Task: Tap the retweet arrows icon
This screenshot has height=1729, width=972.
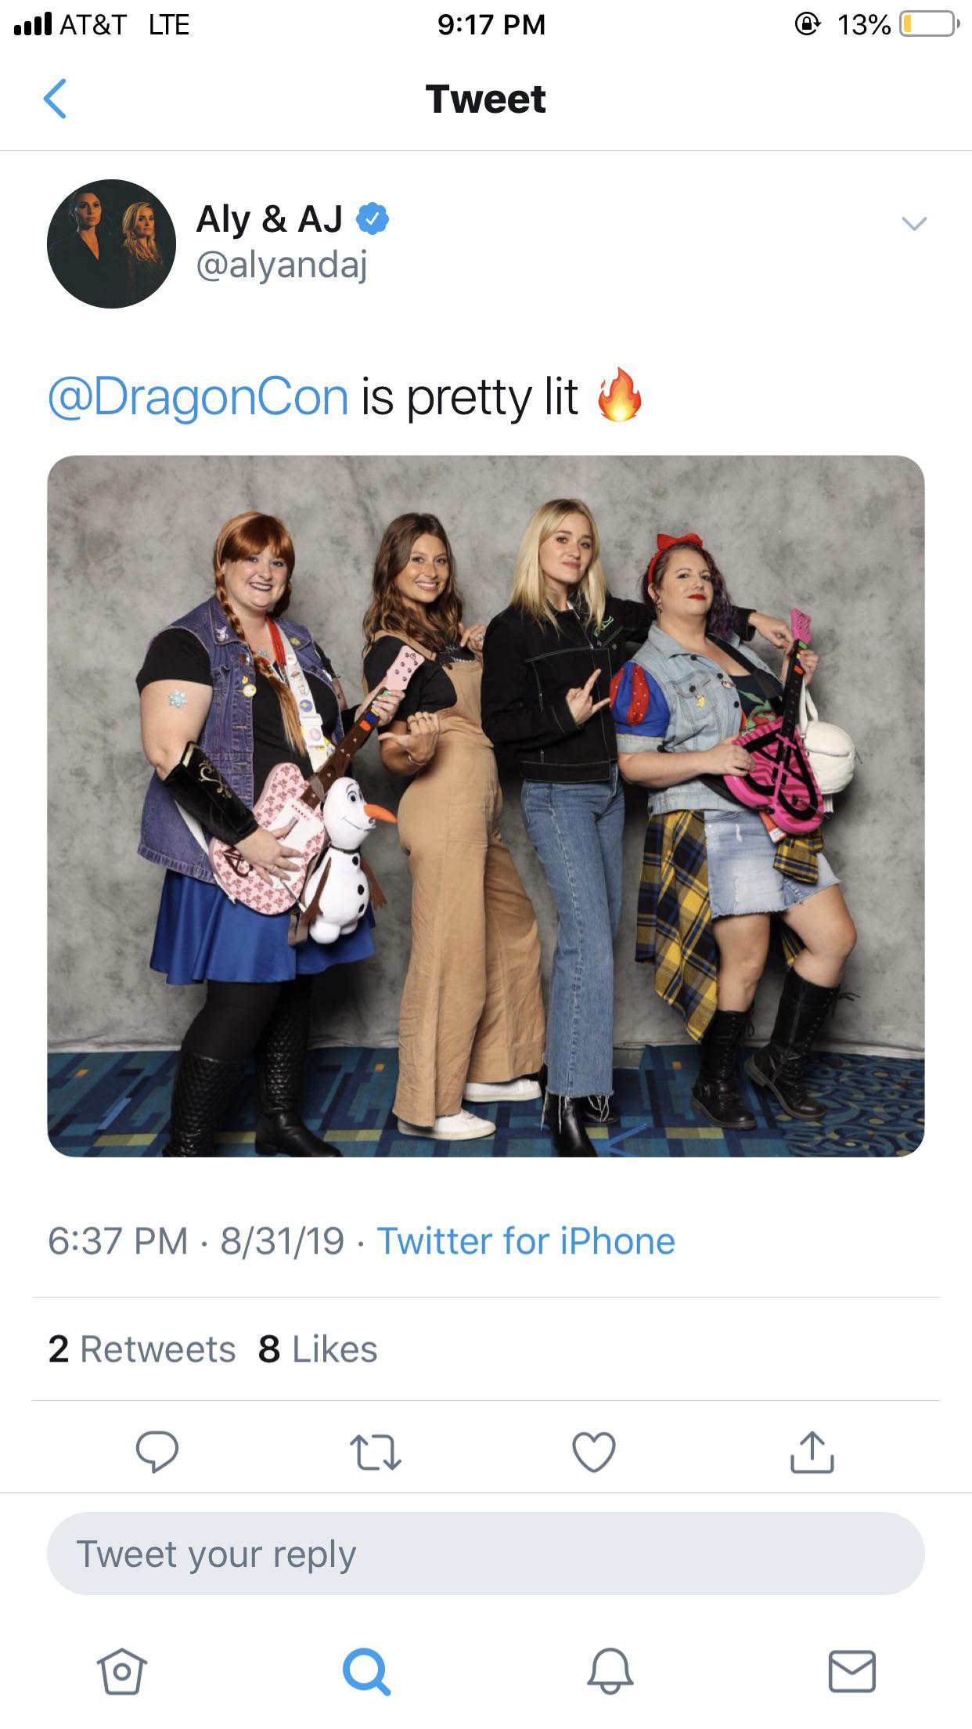Action: (376, 1452)
